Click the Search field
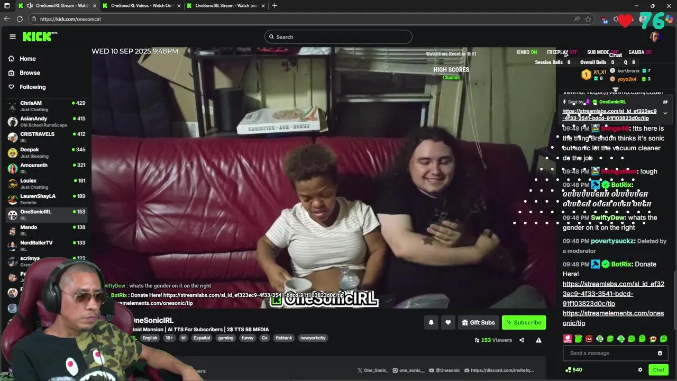This screenshot has height=381, width=677. 338,37
